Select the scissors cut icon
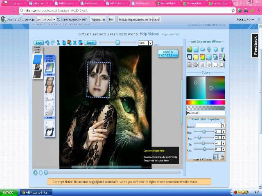The image size is (262, 196). tap(58, 42)
